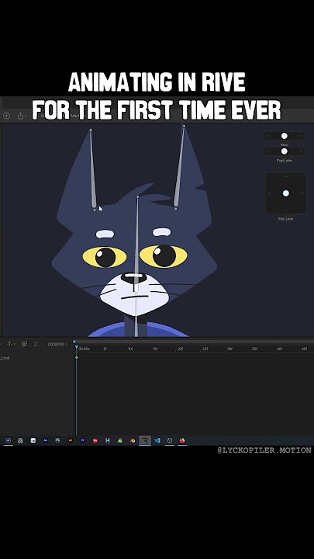Select the right ear bone

point(180,166)
